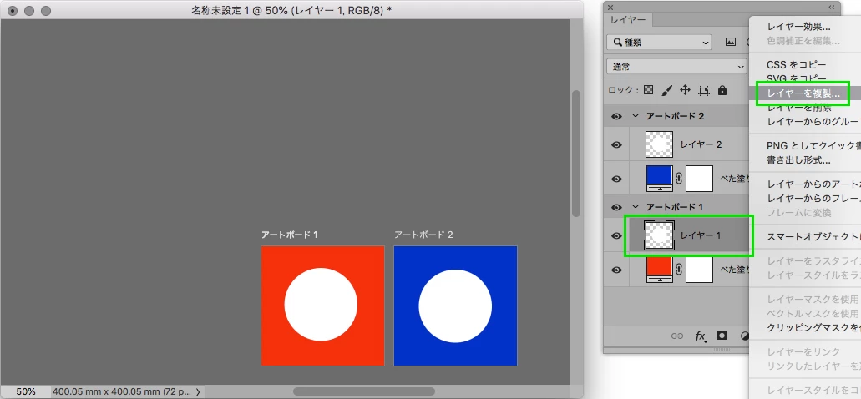Toggle lock transparent pixels icon
861x399 pixels.
tap(649, 90)
